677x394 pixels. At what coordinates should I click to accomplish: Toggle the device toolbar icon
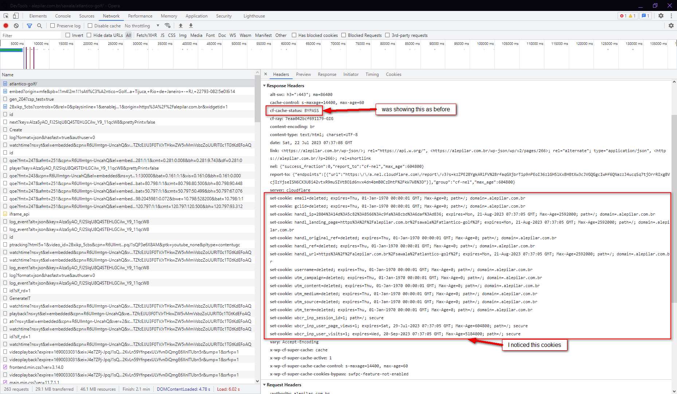click(16, 16)
